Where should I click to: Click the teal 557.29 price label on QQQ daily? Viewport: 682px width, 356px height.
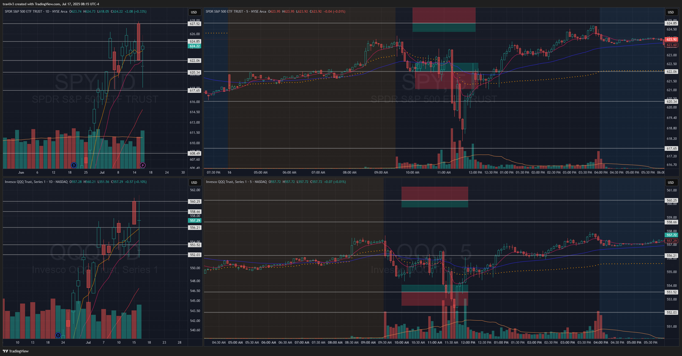coord(195,221)
